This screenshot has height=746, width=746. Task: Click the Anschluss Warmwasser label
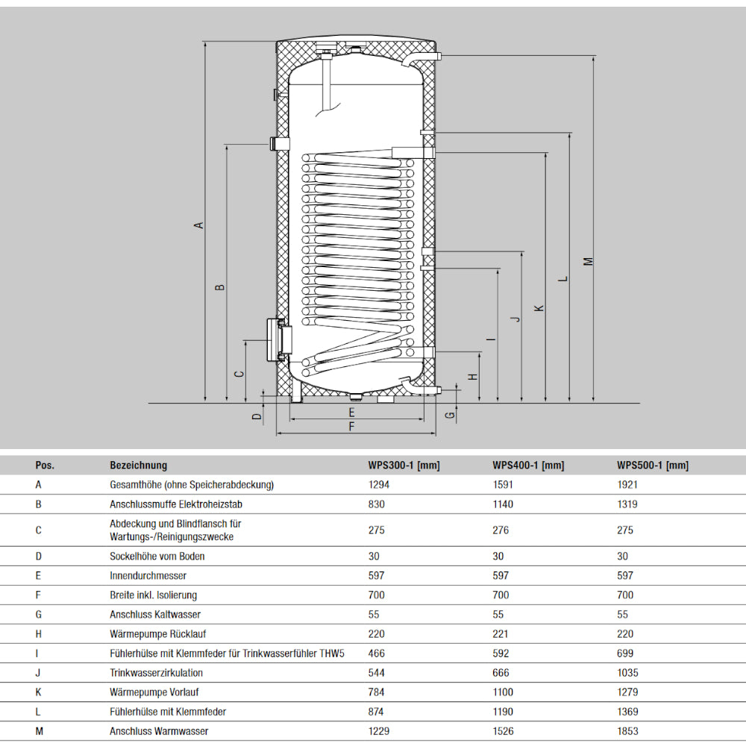[160, 731]
